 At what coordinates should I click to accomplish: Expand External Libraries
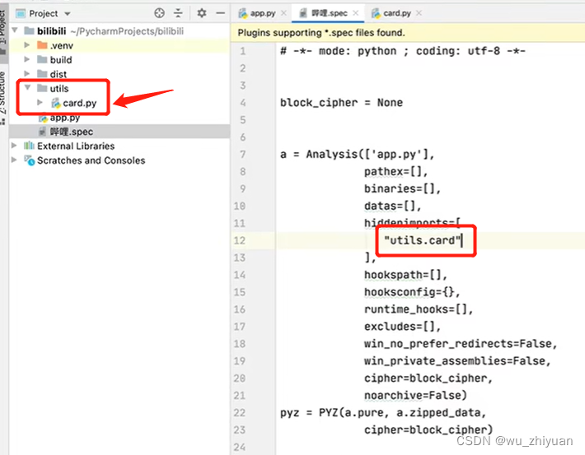[x=14, y=146]
